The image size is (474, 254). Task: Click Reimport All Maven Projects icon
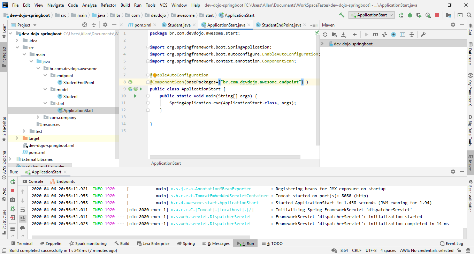tap(325, 35)
